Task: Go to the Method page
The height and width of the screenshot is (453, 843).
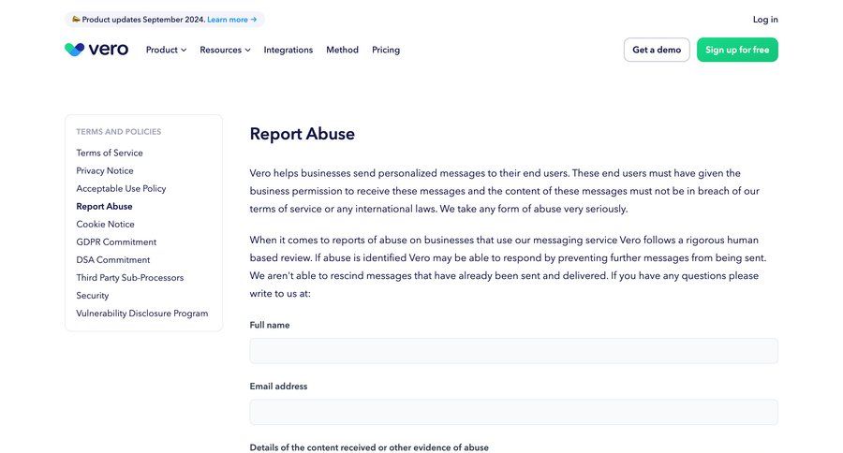Action: click(x=342, y=50)
